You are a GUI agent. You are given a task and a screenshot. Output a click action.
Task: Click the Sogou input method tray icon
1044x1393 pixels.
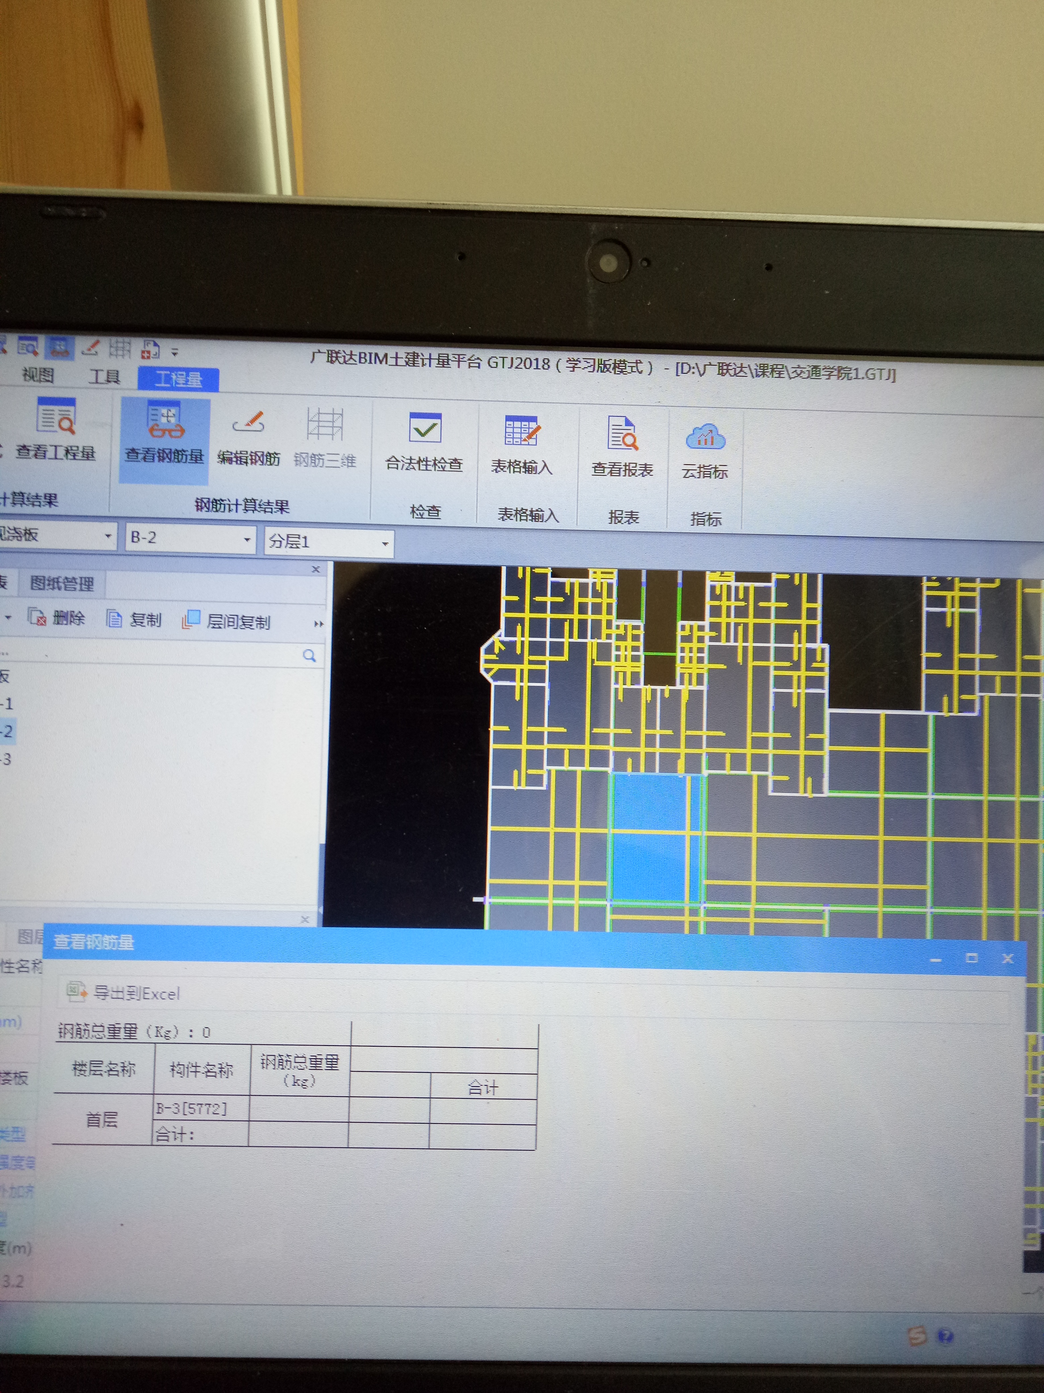918,1336
